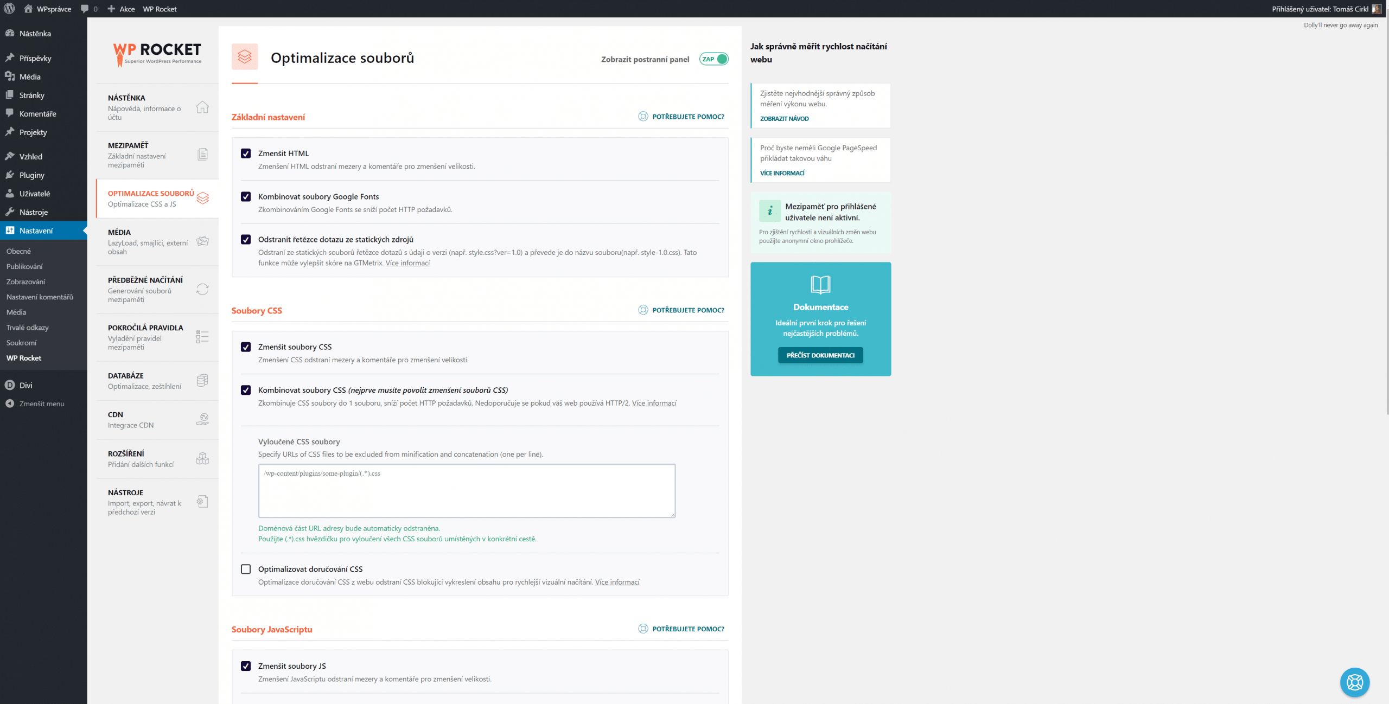Screen dimensions: 1389x704
Task: Open the floating help lifebuoy button
Action: [x=1354, y=682]
